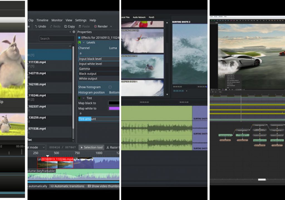Click the project bin gear icon

[x=74, y=32]
